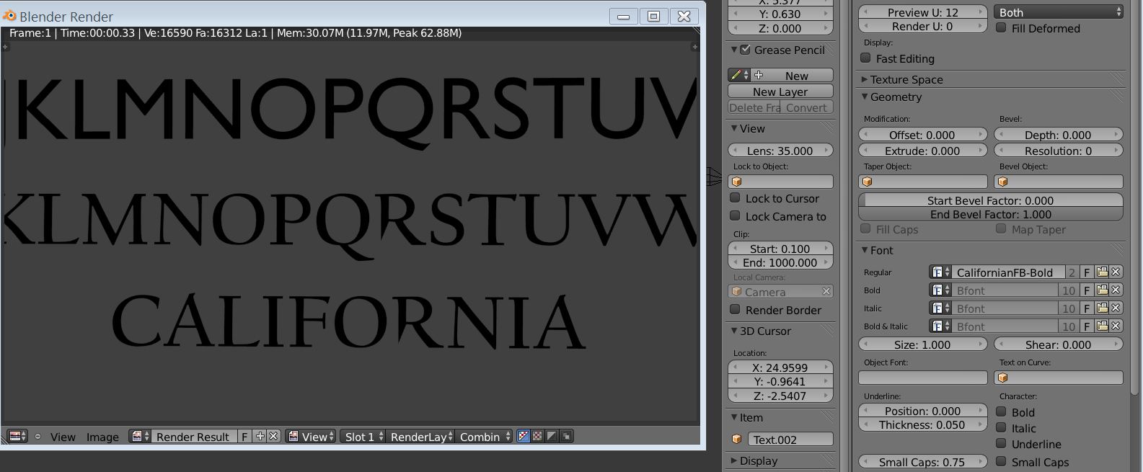Unlink the Bold & Italic Bfont with X
The image size is (1143, 472).
click(x=1116, y=326)
